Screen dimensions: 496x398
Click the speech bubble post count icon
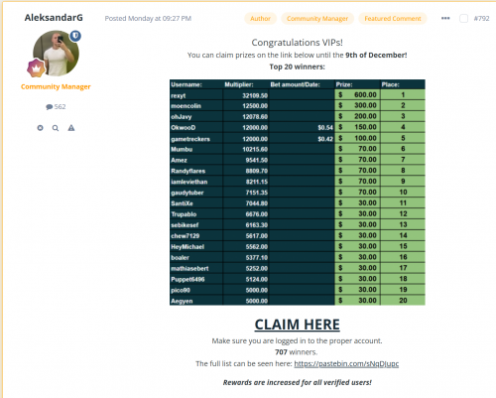tap(50, 107)
